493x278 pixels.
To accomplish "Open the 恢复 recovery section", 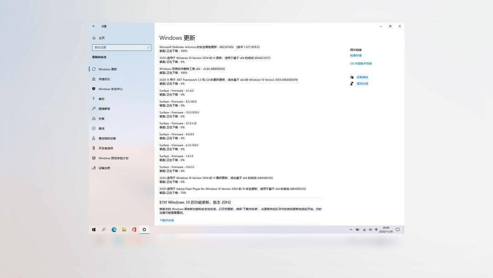I will point(101,119).
